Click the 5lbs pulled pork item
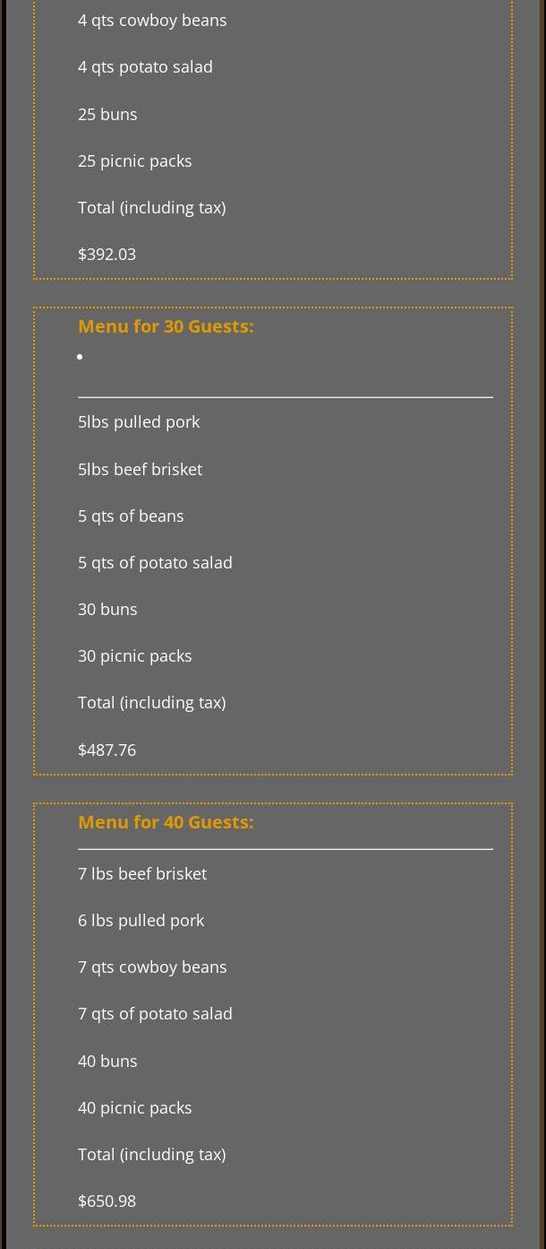Image resolution: width=546 pixels, height=1249 pixels. tap(139, 422)
